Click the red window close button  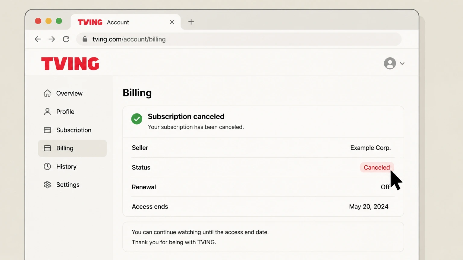point(38,21)
